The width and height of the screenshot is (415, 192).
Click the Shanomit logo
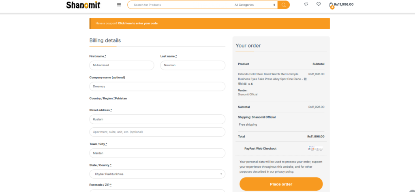(83, 5)
